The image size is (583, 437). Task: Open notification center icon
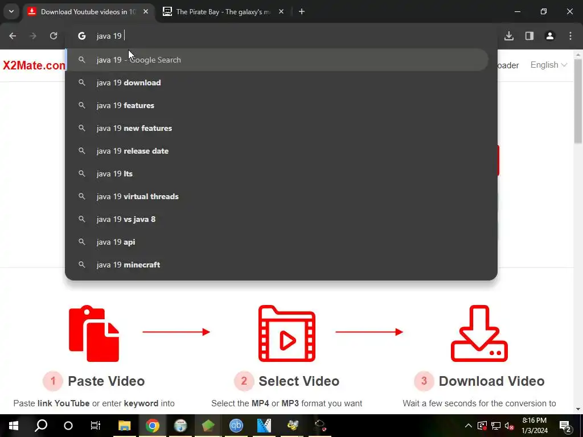tap(565, 426)
